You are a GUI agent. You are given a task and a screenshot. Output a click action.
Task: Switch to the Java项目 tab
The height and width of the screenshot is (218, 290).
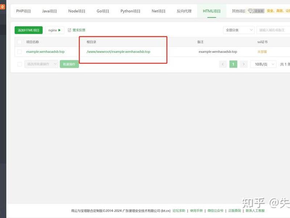point(49,11)
